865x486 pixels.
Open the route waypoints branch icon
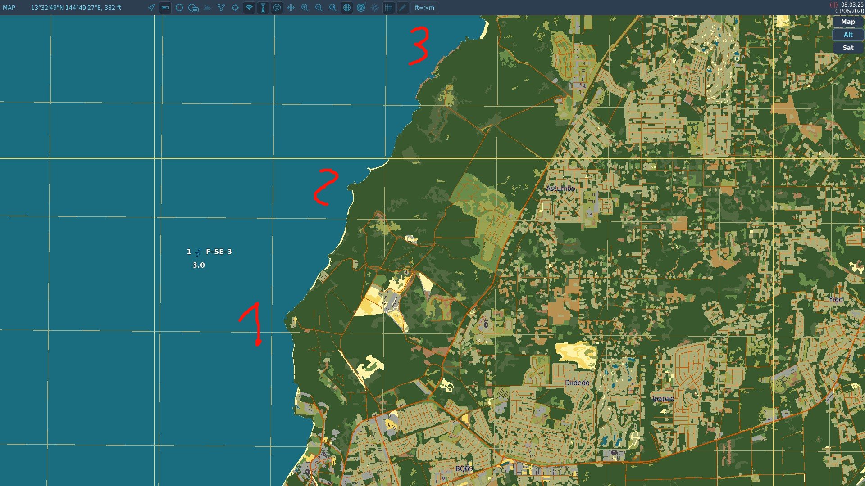(x=221, y=8)
